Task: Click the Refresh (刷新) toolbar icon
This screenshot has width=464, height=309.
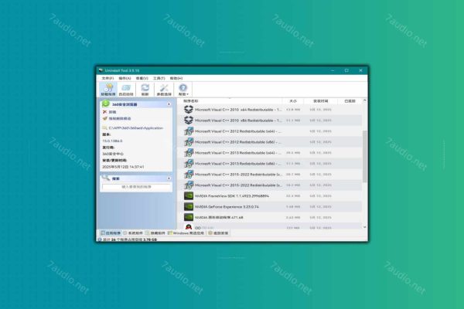Action: (x=144, y=90)
